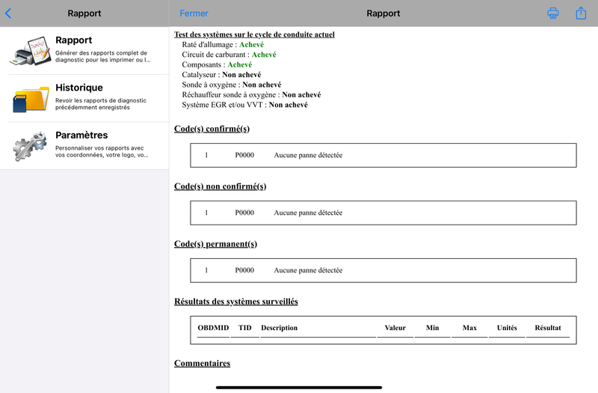Click the Unités column header

coord(507,328)
